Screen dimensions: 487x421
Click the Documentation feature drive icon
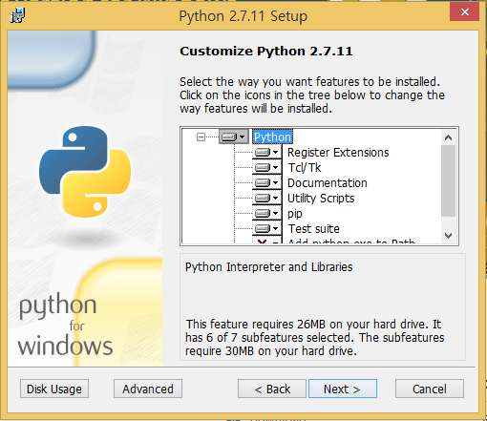pos(266,183)
